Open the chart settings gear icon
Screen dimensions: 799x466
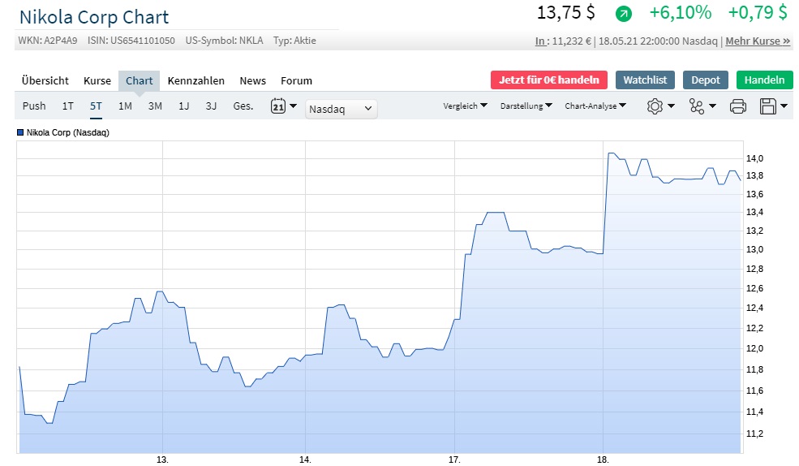pyautogui.click(x=655, y=106)
